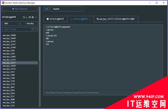Open the DB0 database dropdown
The height and width of the screenshot is (109, 168).
[x=11, y=24]
